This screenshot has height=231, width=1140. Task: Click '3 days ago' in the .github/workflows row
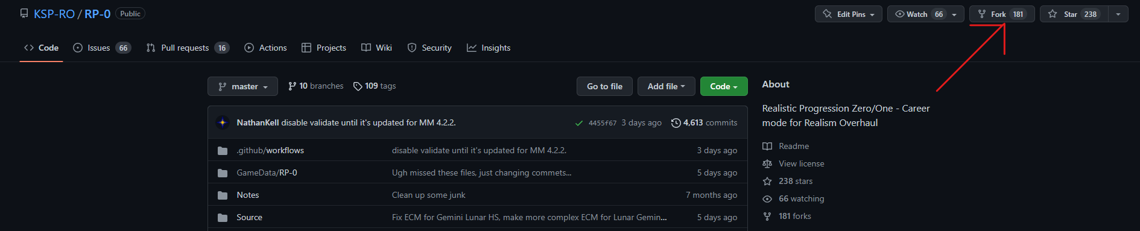[x=717, y=150]
